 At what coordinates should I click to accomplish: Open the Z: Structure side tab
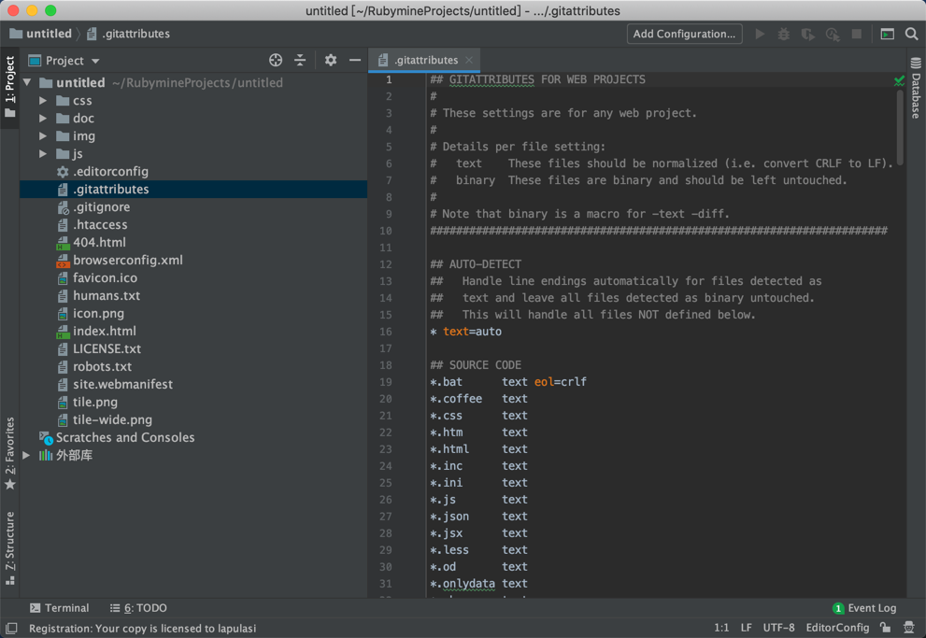9,548
